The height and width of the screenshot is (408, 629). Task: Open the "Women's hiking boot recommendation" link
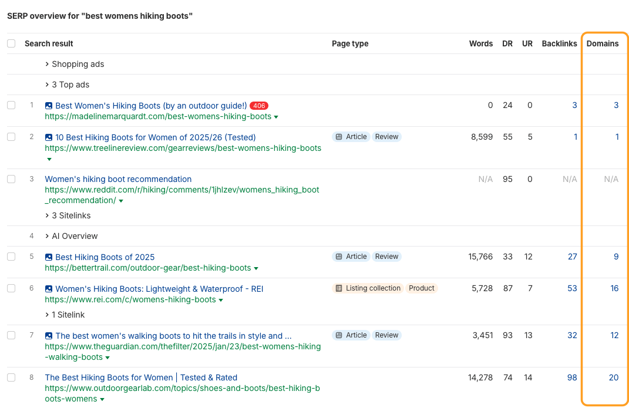point(117,179)
